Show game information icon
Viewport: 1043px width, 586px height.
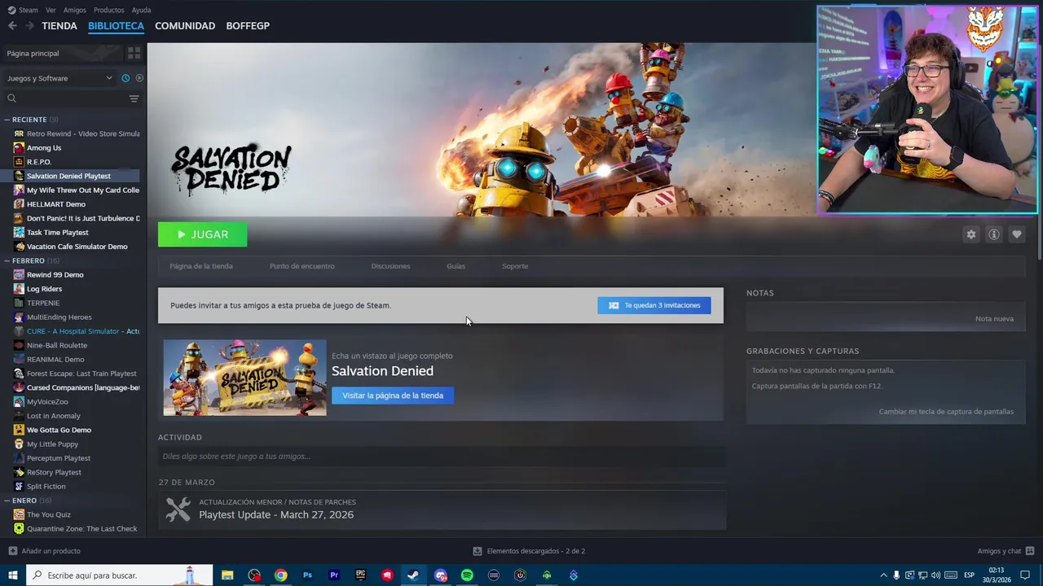[993, 234]
